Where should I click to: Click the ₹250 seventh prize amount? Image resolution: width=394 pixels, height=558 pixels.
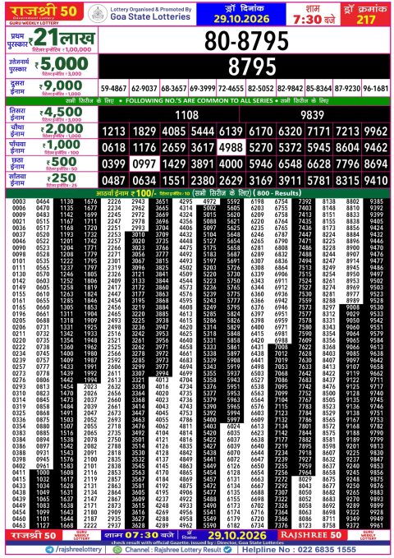[x=63, y=178]
